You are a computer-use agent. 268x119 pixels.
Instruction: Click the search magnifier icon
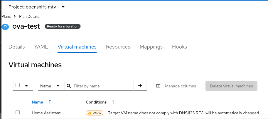69,86
